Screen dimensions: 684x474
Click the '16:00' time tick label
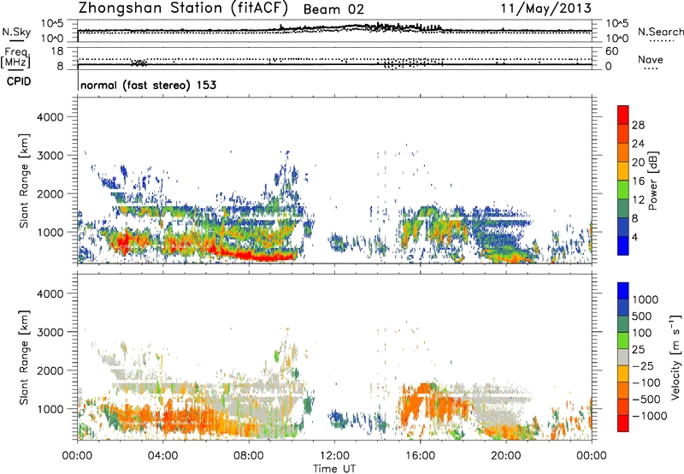420,456
